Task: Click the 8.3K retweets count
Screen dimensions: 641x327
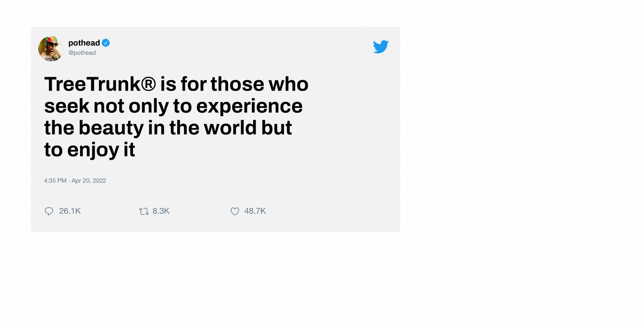Action: coord(161,211)
